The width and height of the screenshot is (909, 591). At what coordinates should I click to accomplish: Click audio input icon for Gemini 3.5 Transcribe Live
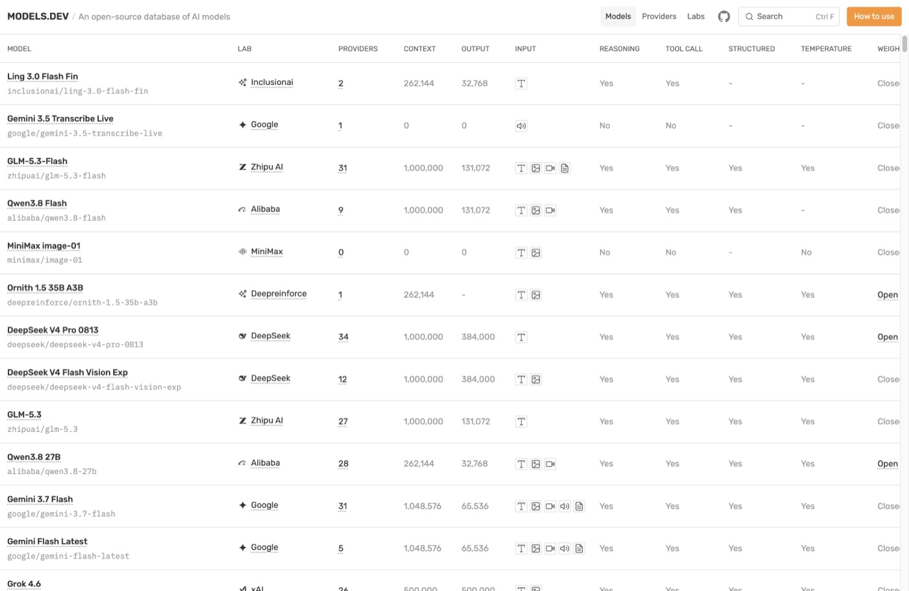[521, 125]
